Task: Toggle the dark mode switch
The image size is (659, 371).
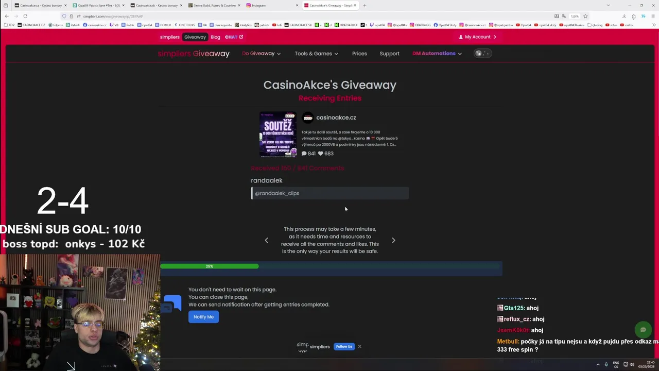Action: tap(482, 54)
